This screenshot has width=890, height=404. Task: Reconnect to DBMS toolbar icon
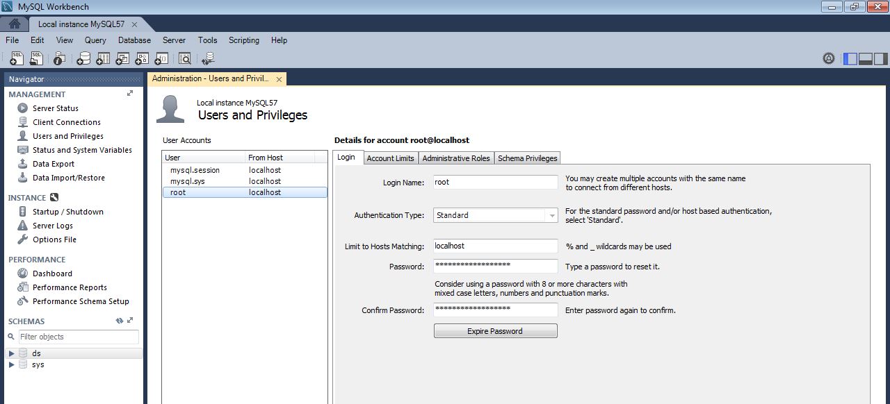208,59
